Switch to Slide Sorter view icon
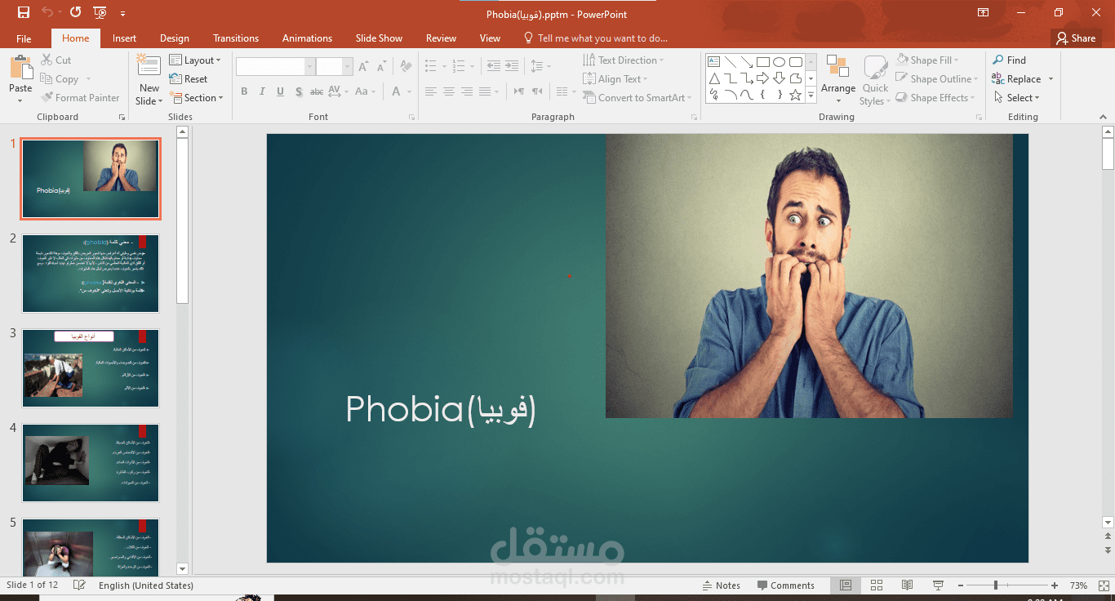 (877, 585)
